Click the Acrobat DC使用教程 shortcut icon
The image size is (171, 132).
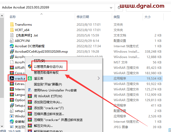coord(12,46)
